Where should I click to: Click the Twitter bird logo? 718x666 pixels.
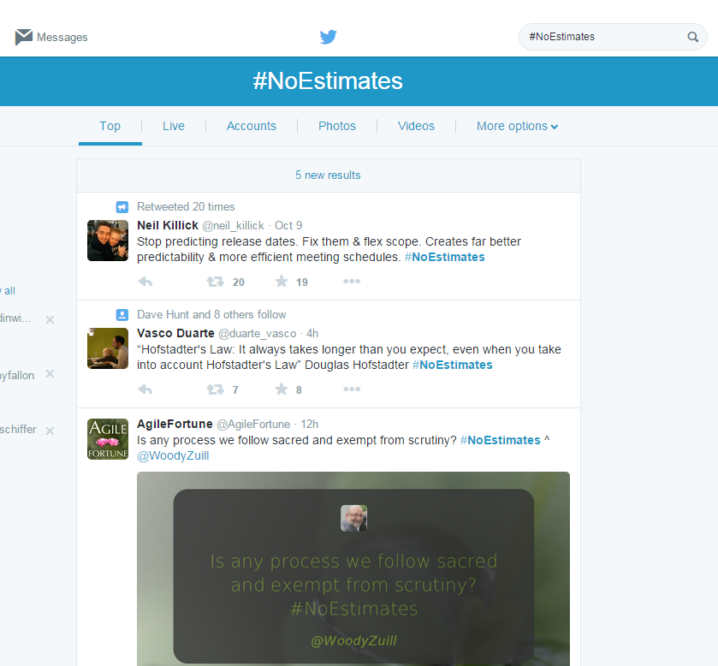tap(328, 37)
